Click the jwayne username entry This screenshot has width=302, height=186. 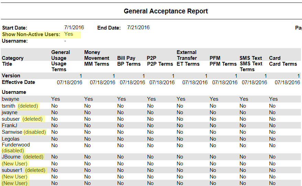(9, 112)
